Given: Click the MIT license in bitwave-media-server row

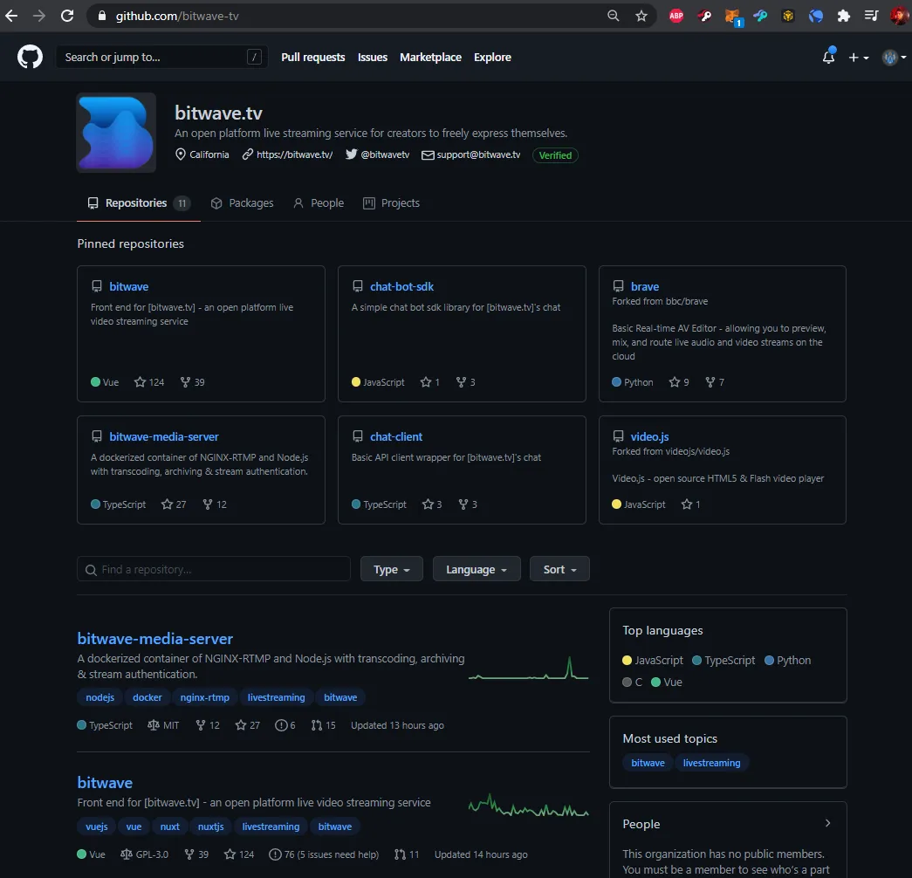Looking at the screenshot, I should click(x=163, y=725).
